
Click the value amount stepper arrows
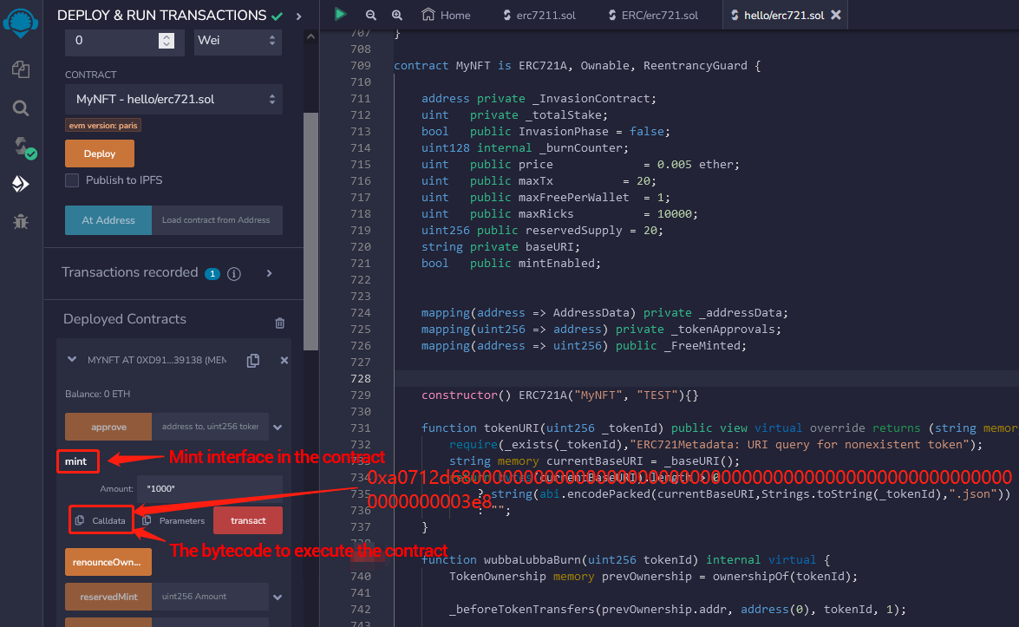(167, 40)
